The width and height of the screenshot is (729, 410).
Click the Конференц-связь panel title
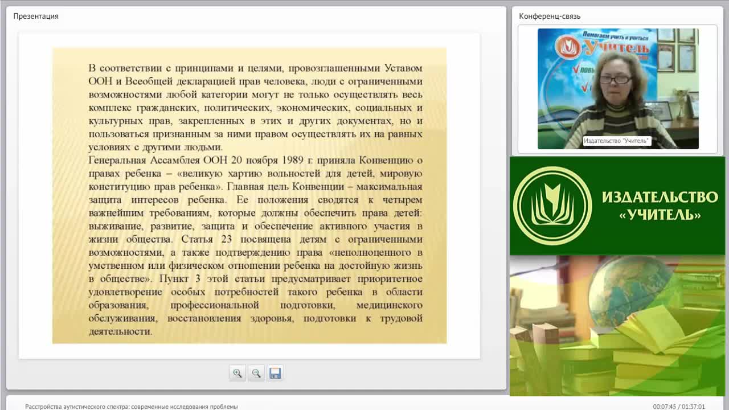(550, 16)
